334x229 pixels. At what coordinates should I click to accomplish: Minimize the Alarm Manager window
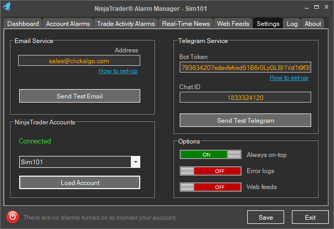coord(306,7)
